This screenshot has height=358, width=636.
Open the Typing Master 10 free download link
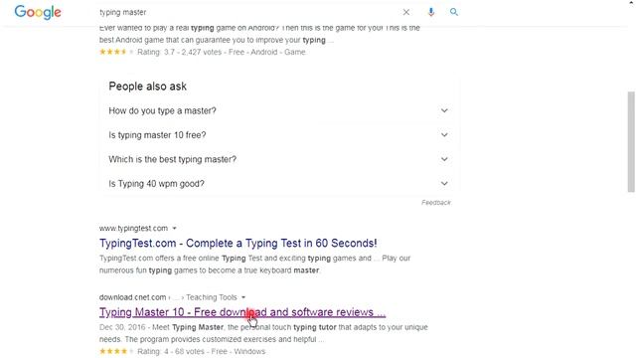[x=242, y=312]
